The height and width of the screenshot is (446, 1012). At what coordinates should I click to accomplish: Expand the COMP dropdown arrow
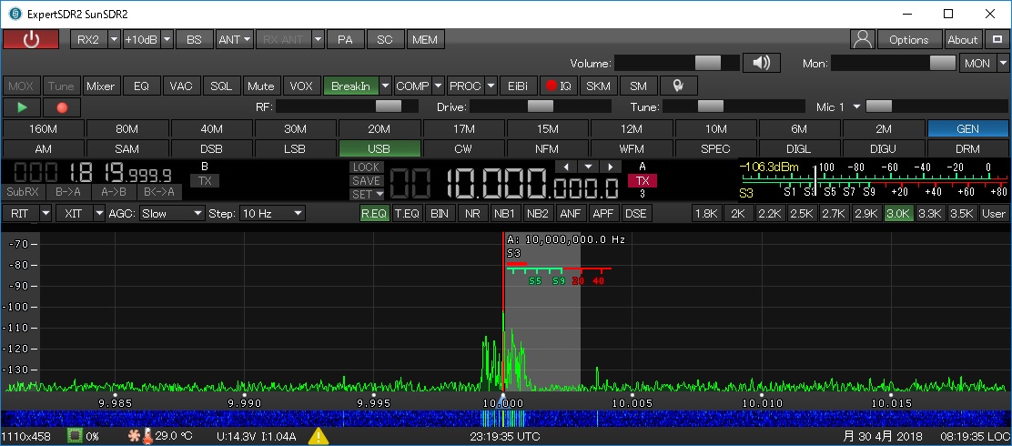(439, 86)
